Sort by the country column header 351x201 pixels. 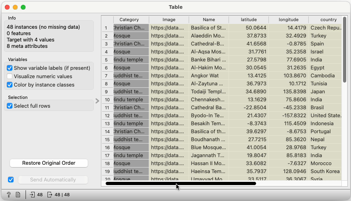(325, 20)
